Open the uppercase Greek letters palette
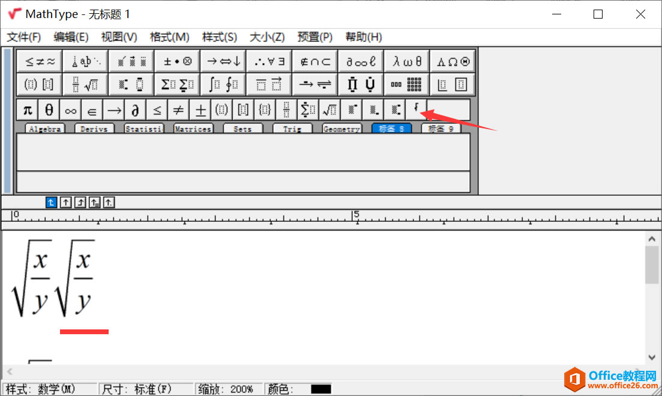The width and height of the screenshot is (662, 396). (453, 61)
